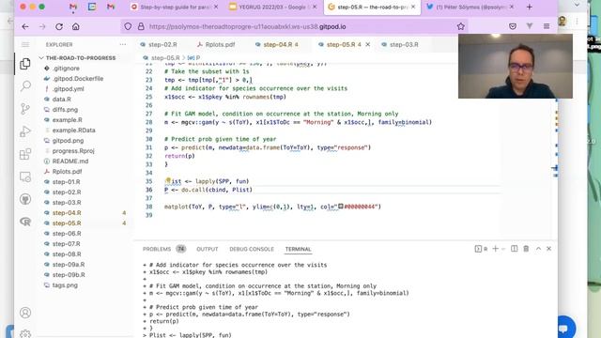Screen dimensions: 601x338
Task: Open the GitHub view in activity bar
Action: tap(25, 199)
